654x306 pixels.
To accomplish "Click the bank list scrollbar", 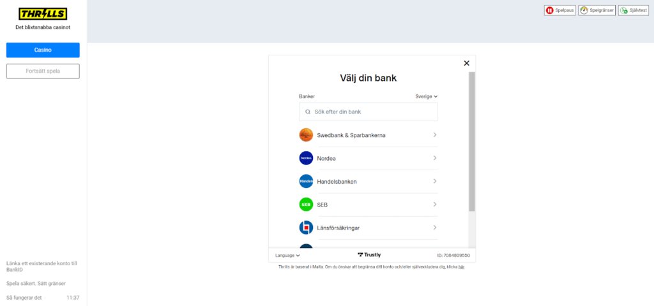I will [x=471, y=141].
